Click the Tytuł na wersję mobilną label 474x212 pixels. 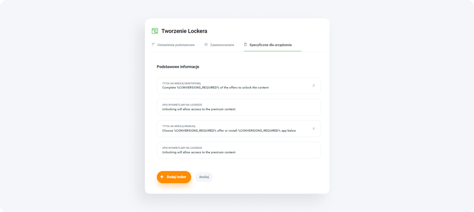coord(179,126)
